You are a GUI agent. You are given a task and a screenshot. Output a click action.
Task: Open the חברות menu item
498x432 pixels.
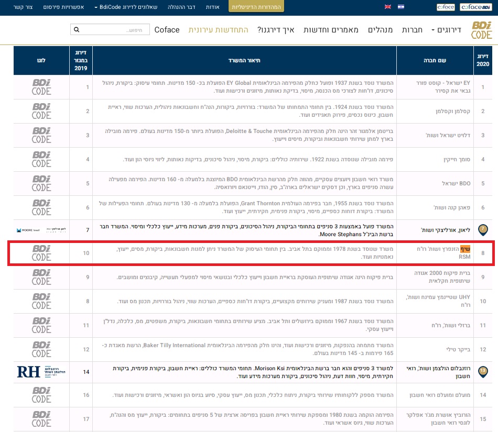click(412, 30)
